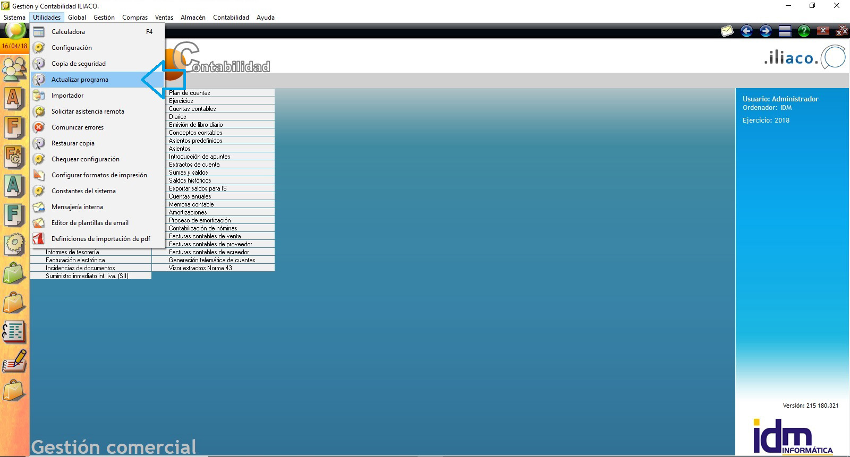Click the blue back arrow button
Screen dimensions: 850x457
pos(746,31)
